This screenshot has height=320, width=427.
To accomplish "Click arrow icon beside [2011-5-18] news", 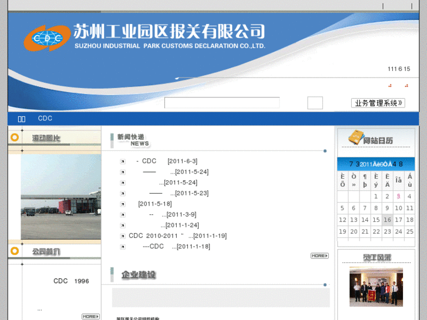I will click(x=123, y=204).
